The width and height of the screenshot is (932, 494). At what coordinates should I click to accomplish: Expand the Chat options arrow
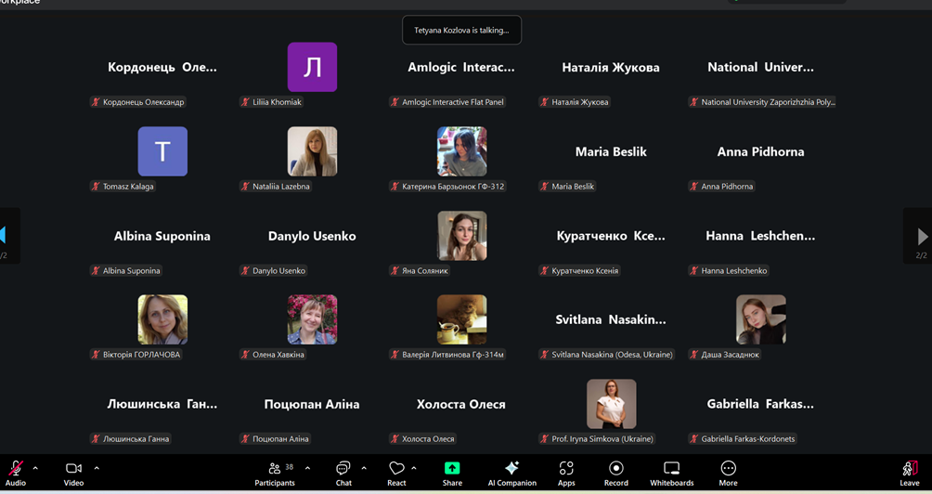[x=364, y=468]
